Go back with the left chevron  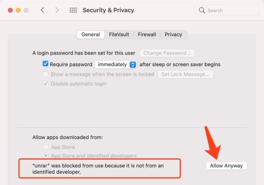[42, 10]
